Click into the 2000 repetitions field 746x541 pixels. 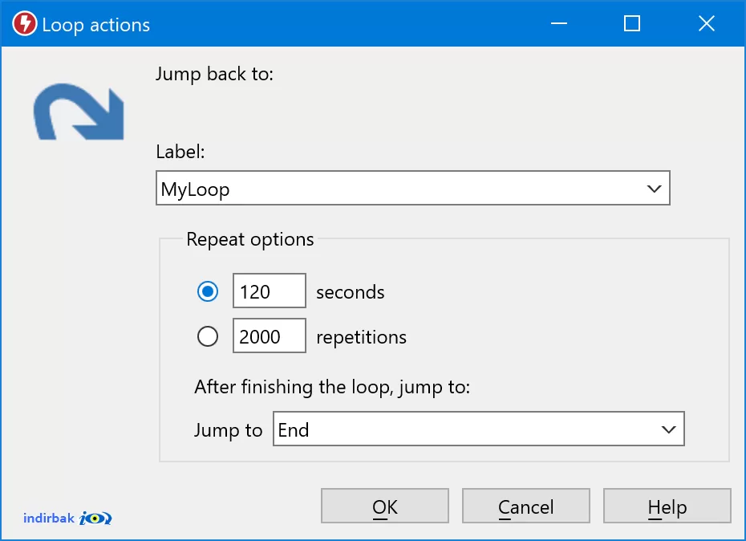click(x=269, y=336)
